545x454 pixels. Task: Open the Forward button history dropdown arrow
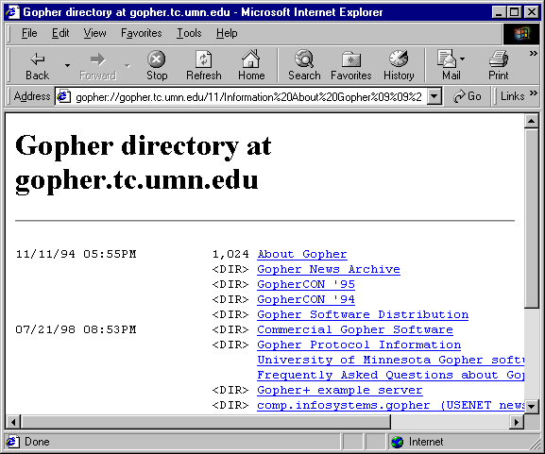(128, 65)
